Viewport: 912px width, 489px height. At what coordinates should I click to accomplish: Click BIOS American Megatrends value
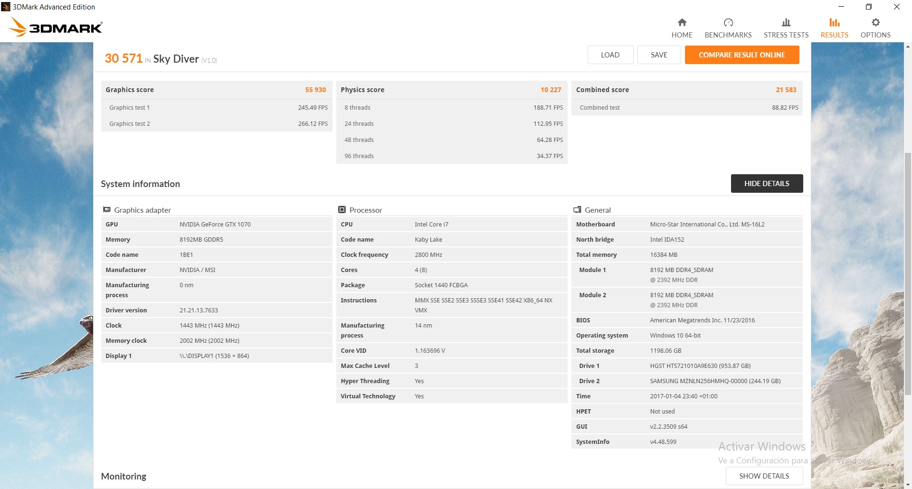(x=702, y=320)
